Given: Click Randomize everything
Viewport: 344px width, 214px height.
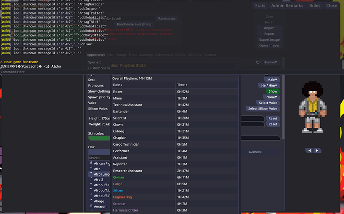Looking at the screenshot, I should 134,24.
